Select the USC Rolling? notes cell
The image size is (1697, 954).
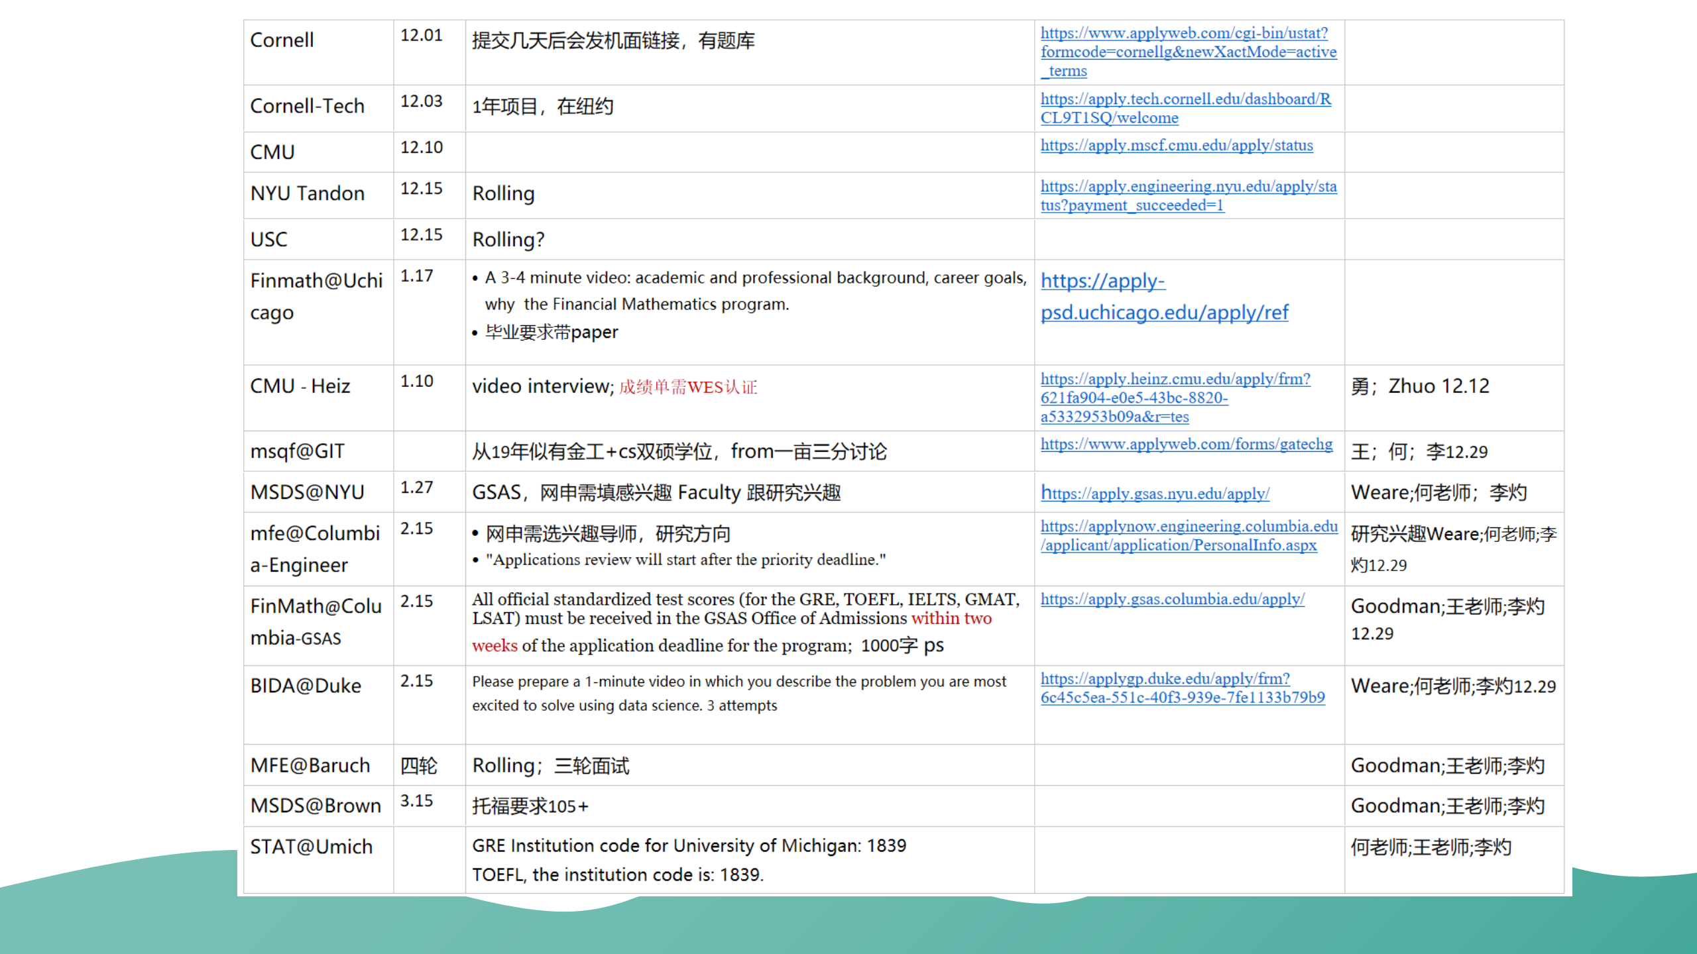508,240
